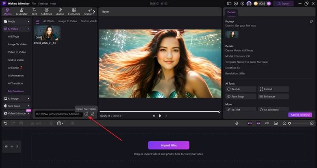Click the Open File Folder icon
Viewport: 317px width, 168px height.
click(x=86, y=114)
